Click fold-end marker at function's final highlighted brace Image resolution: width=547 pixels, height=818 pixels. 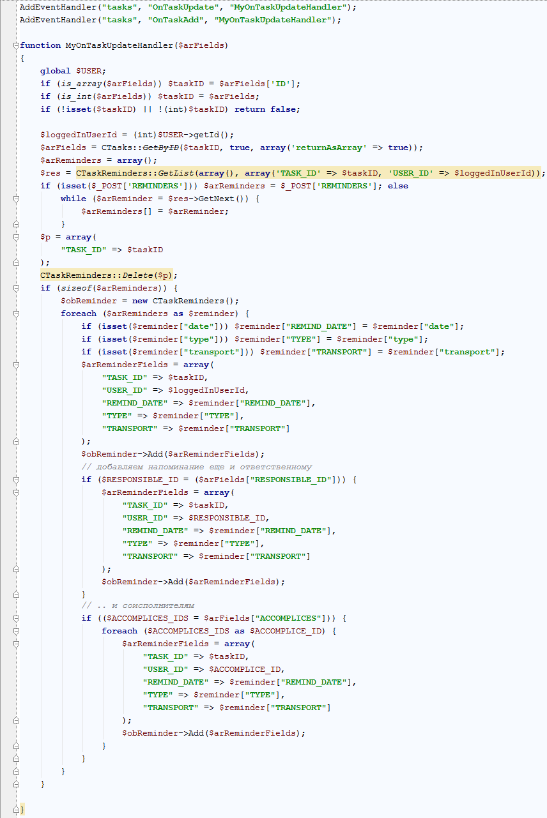click(16, 809)
